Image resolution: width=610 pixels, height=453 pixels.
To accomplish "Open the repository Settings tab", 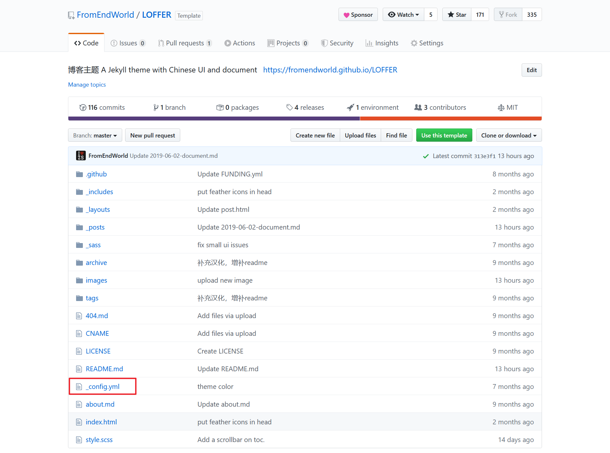I will [x=427, y=43].
